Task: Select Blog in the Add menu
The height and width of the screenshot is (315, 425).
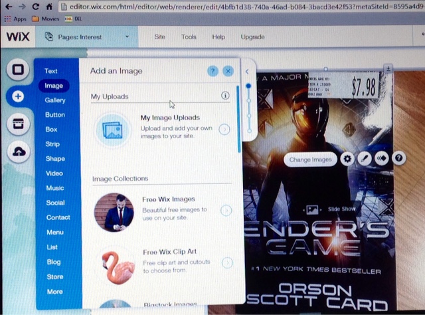Action: point(54,262)
